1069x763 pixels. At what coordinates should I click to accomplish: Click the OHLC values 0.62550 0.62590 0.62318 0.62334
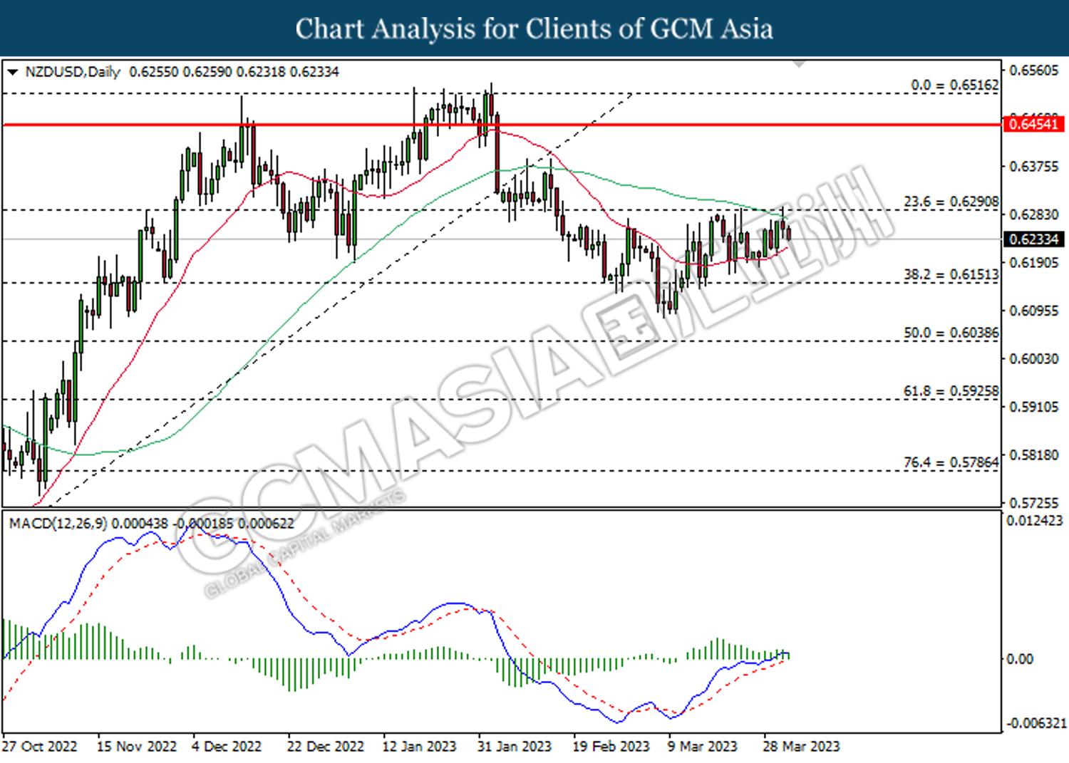(234, 72)
